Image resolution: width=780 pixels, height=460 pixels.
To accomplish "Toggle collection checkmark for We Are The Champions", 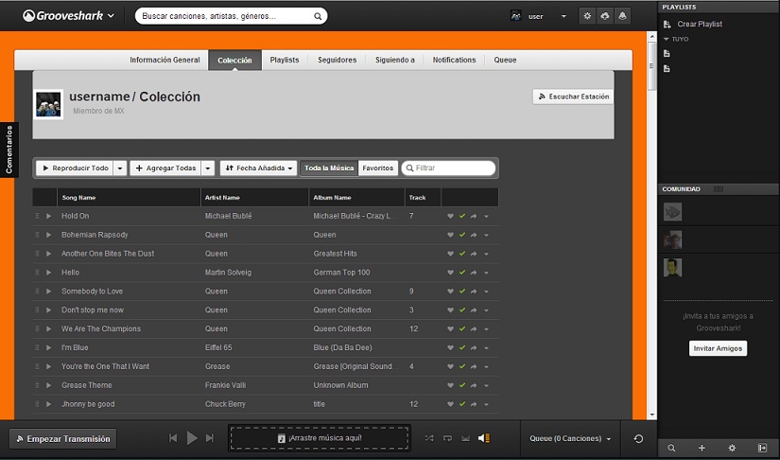I will tap(462, 329).
